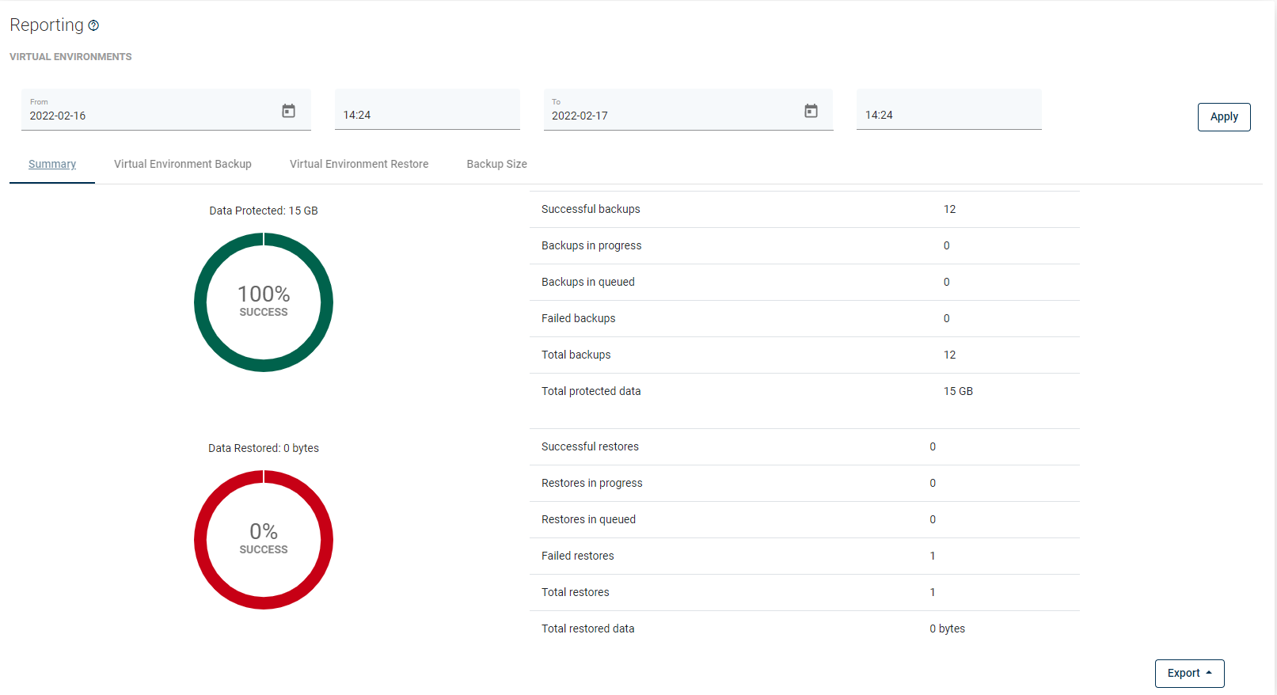Switch to the Summary tab

tap(52, 164)
